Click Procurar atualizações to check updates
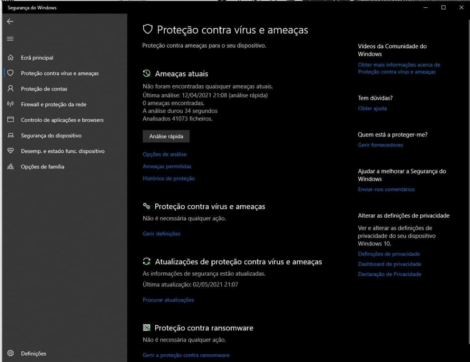 pyautogui.click(x=168, y=300)
